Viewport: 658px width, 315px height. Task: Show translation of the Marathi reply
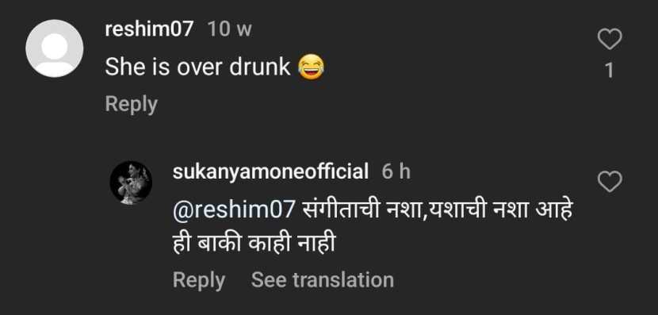click(323, 280)
